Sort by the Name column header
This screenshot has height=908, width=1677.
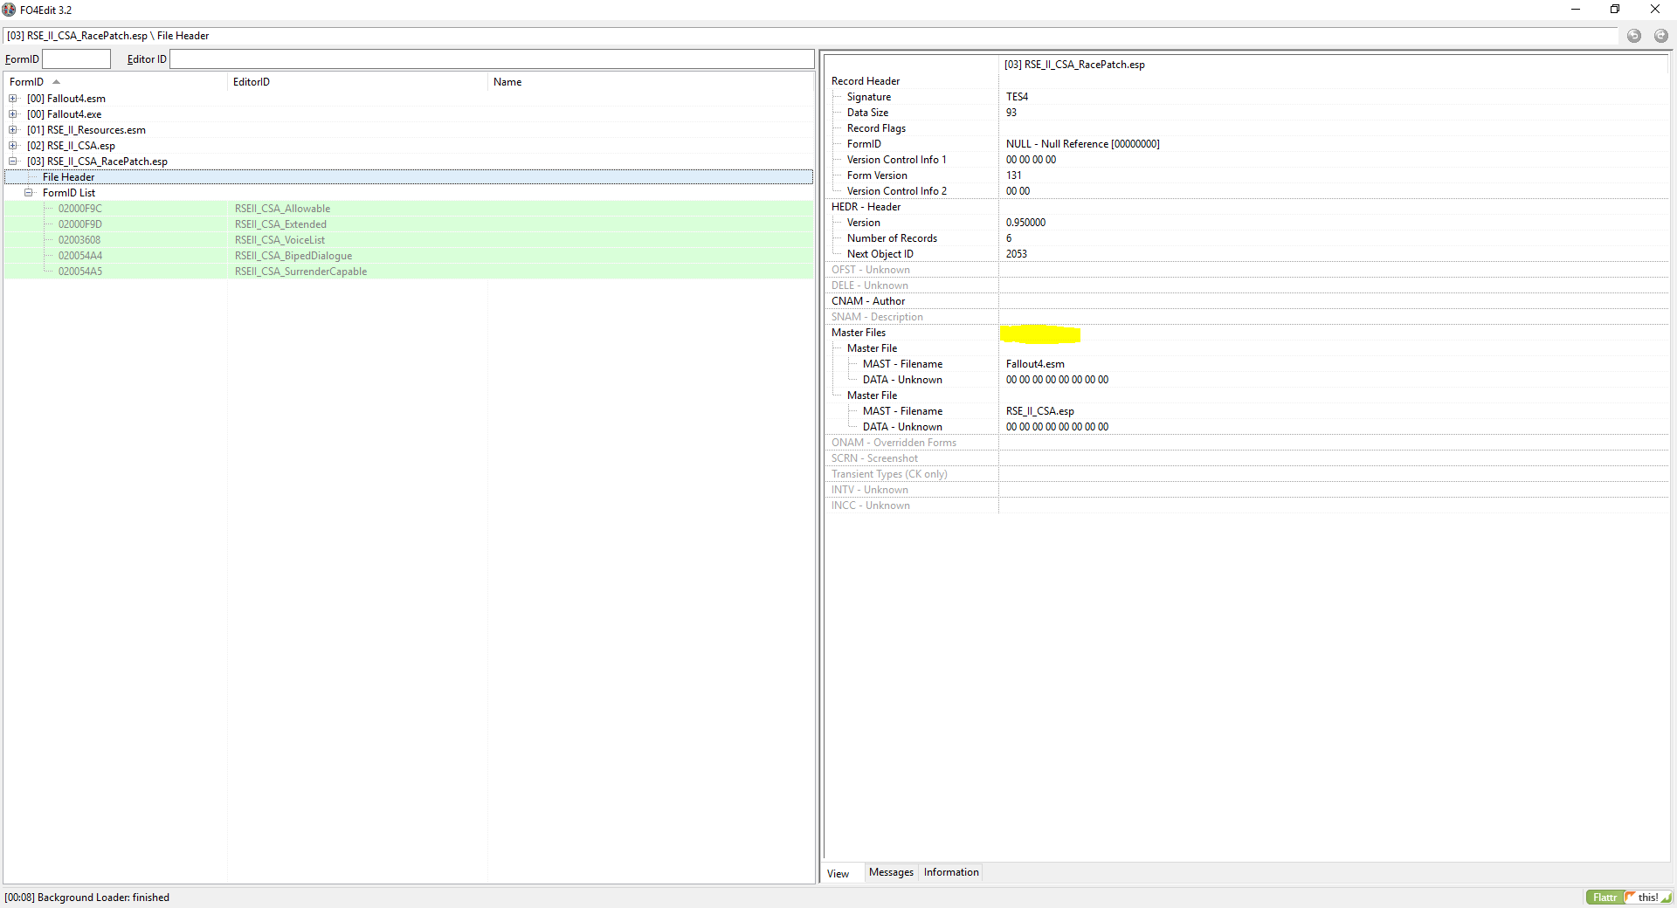coord(651,82)
